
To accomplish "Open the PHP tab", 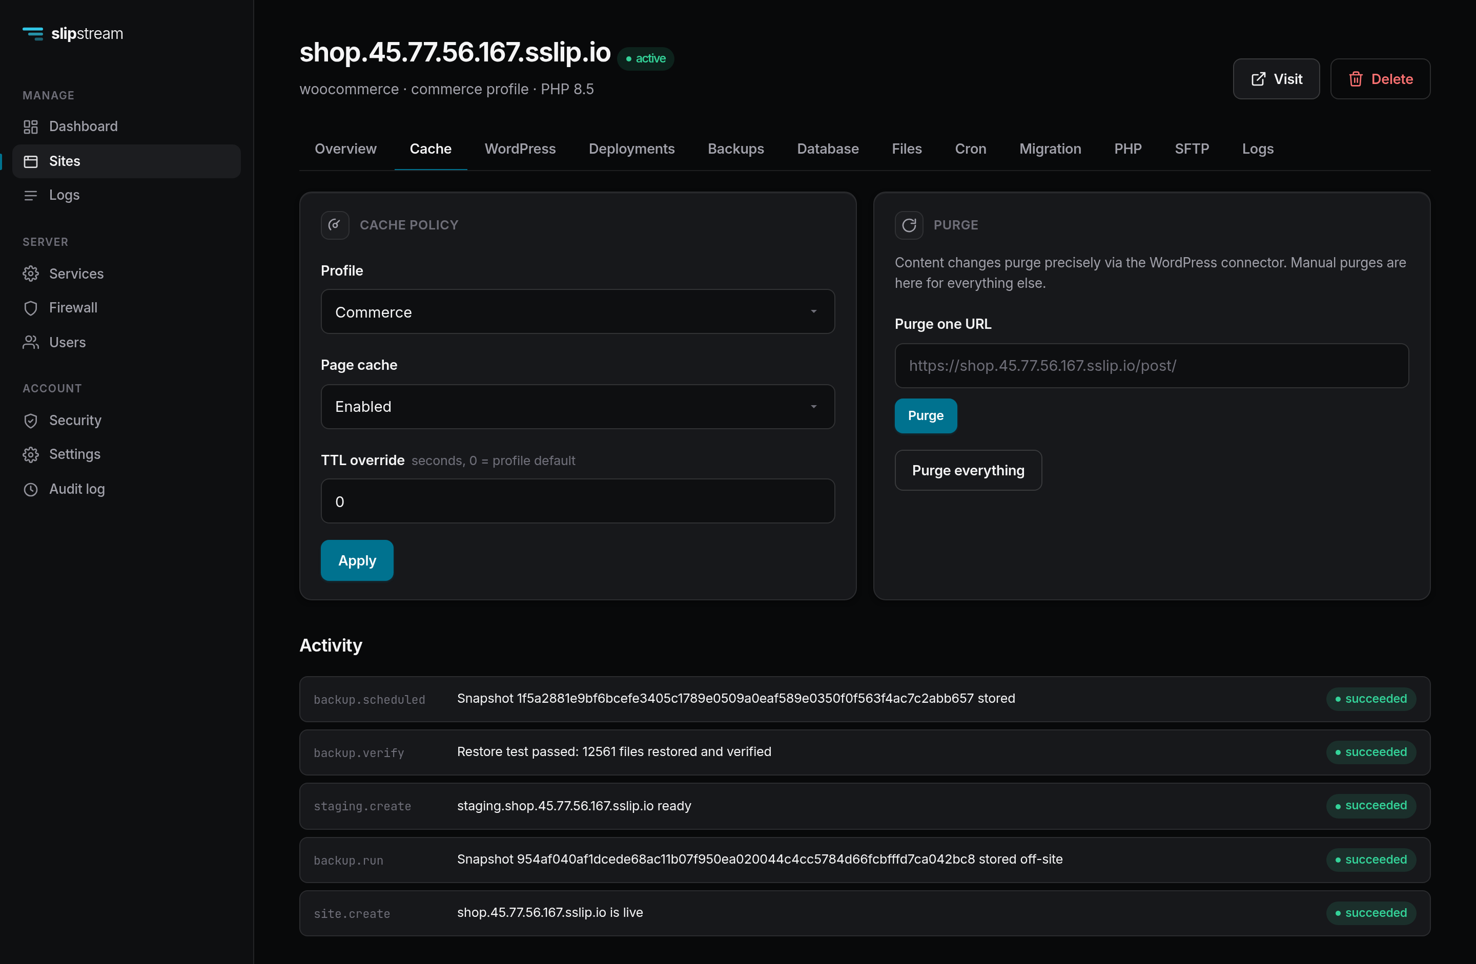I will pos(1127,149).
